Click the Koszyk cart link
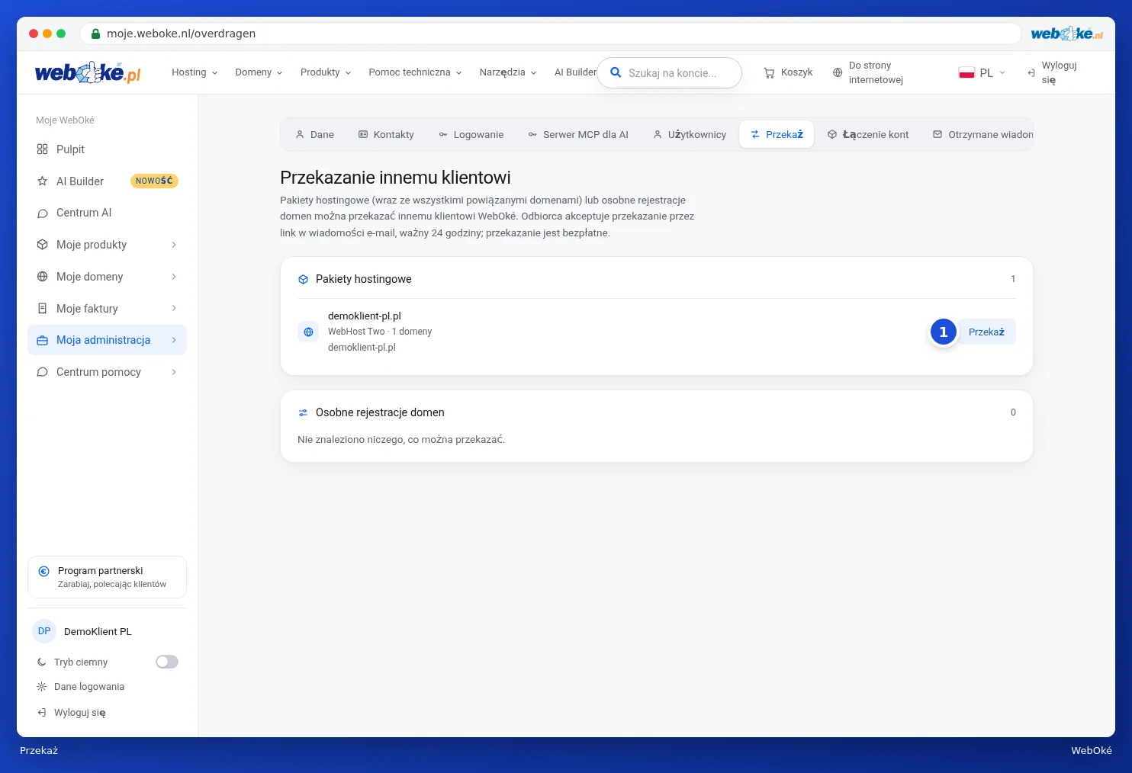The width and height of the screenshot is (1132, 773). point(788,72)
